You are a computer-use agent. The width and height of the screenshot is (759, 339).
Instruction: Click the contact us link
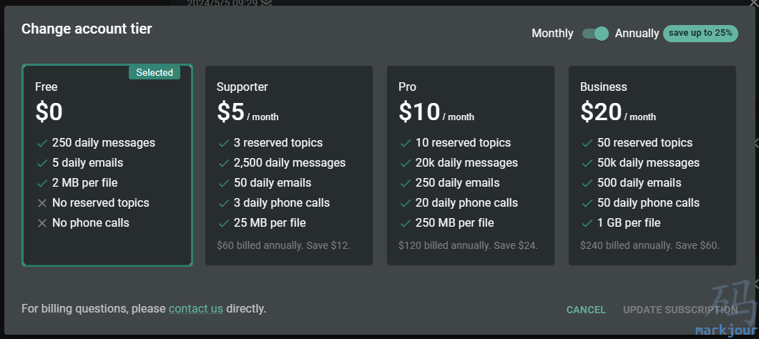point(196,308)
